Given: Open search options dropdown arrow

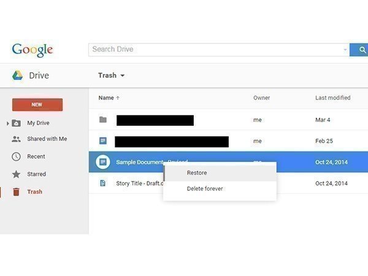Looking at the screenshot, I should [x=345, y=50].
